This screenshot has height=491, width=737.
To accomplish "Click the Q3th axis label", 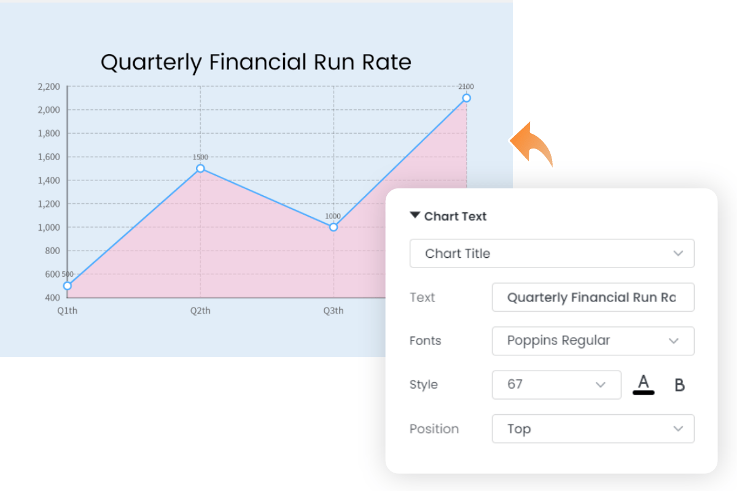I will click(x=332, y=311).
